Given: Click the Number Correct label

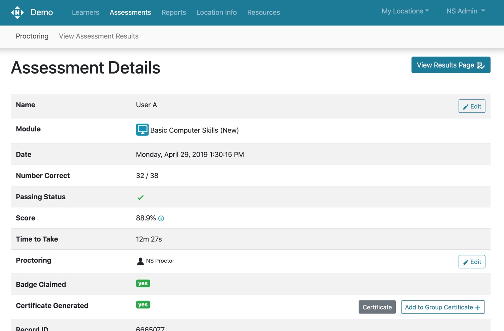Looking at the screenshot, I should [43, 176].
